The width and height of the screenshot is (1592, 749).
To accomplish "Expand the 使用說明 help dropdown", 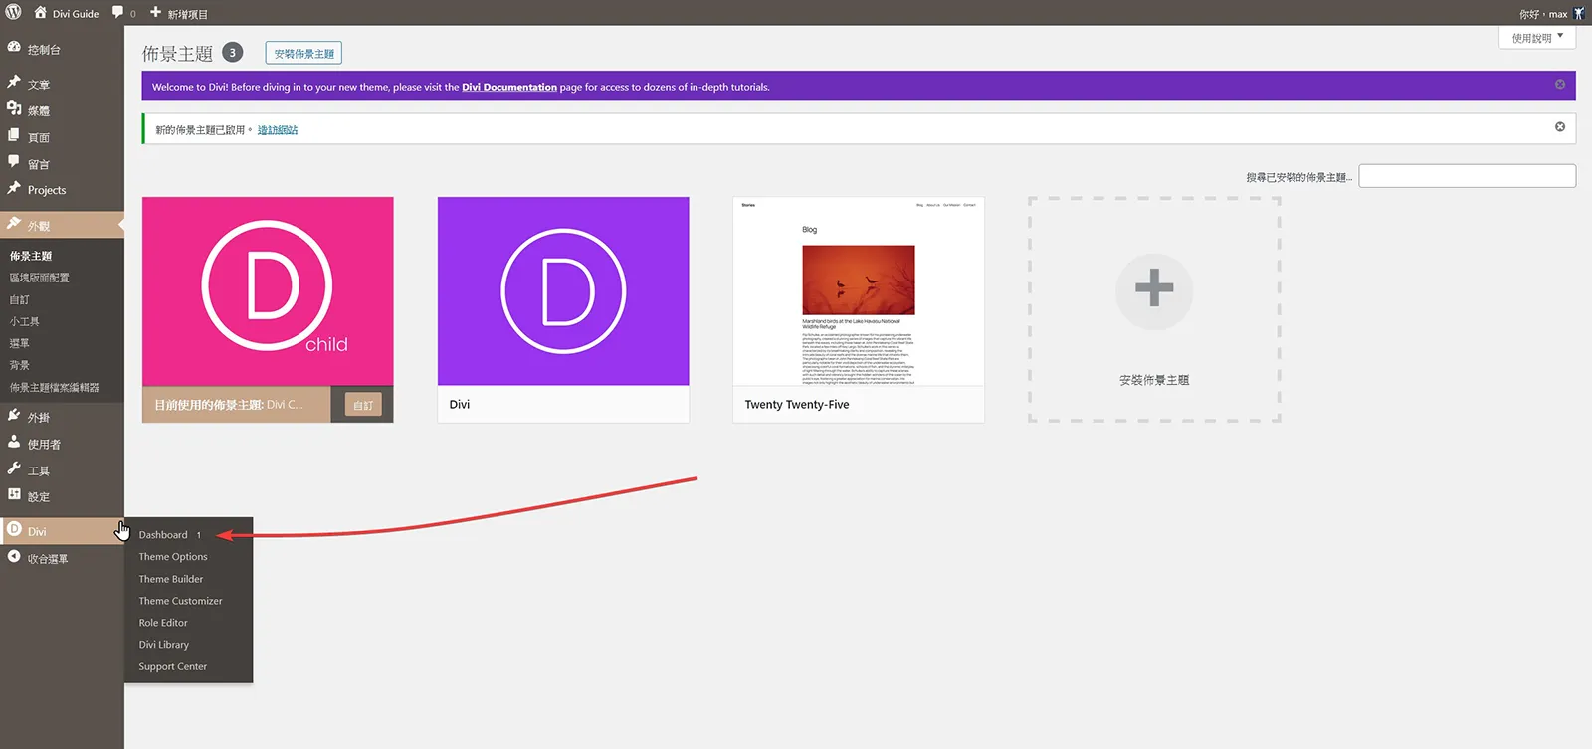I will (1537, 37).
